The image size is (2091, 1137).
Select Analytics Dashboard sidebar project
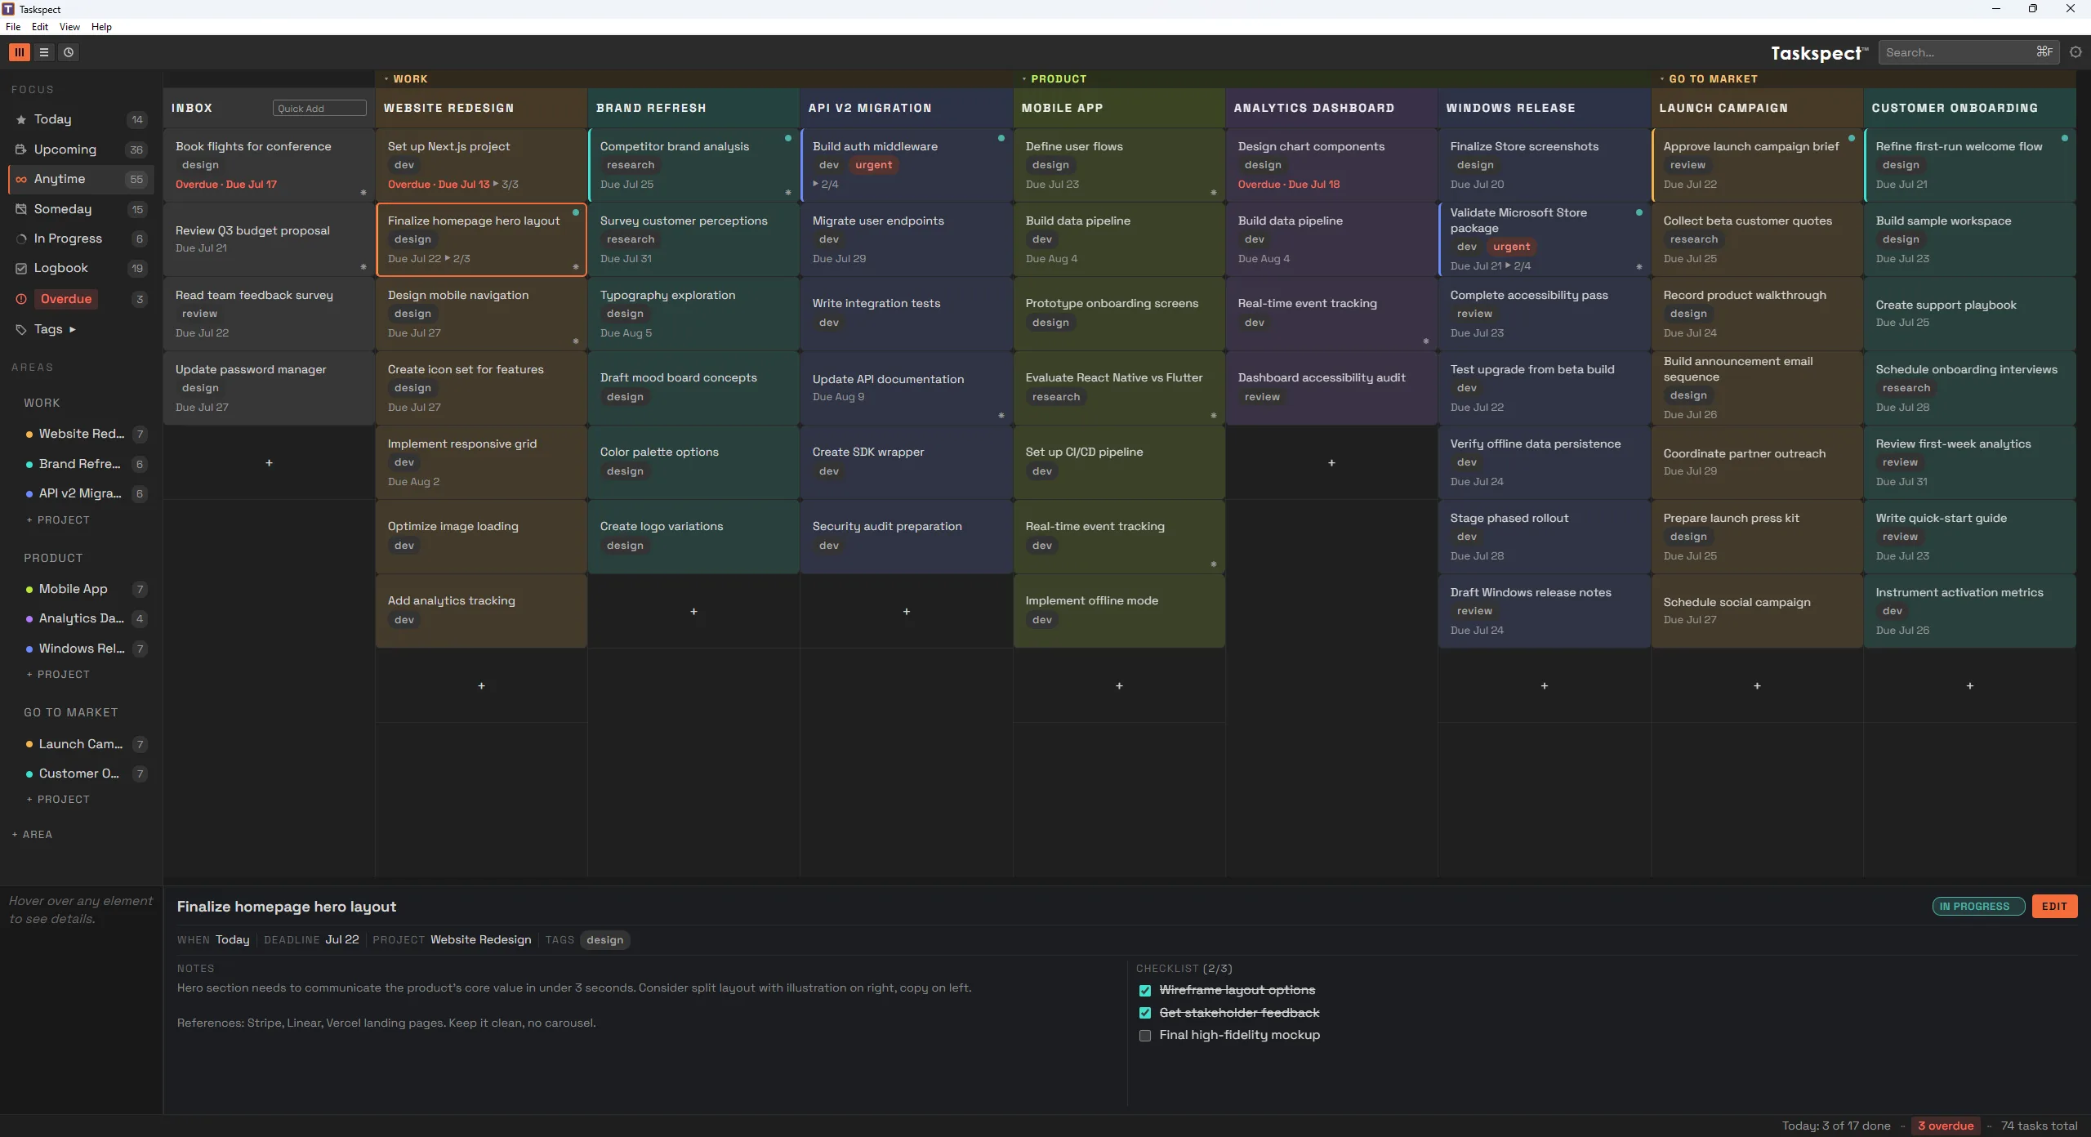pyautogui.click(x=86, y=618)
